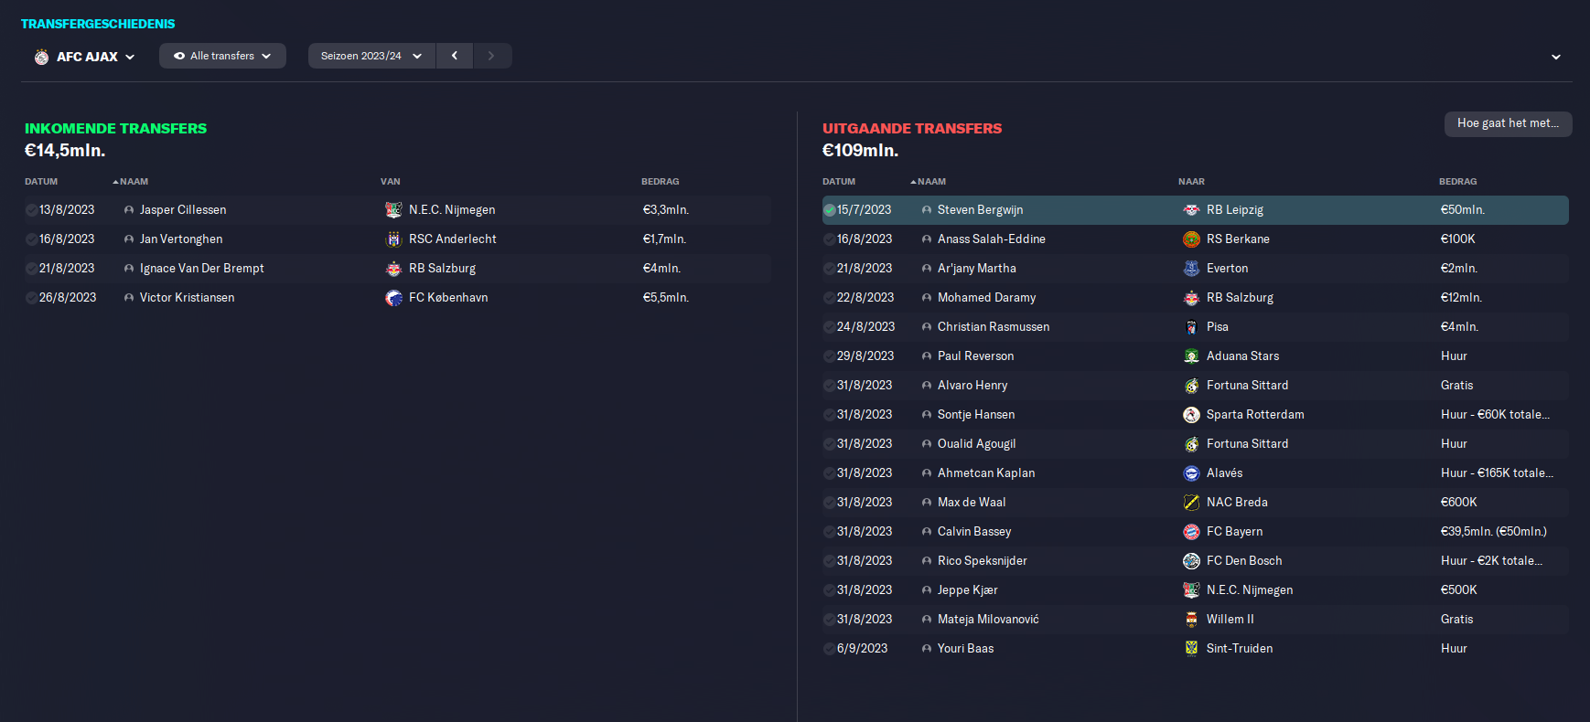Click the RS Berkane club crest
Screen dimensions: 1590x722
[1191, 239]
